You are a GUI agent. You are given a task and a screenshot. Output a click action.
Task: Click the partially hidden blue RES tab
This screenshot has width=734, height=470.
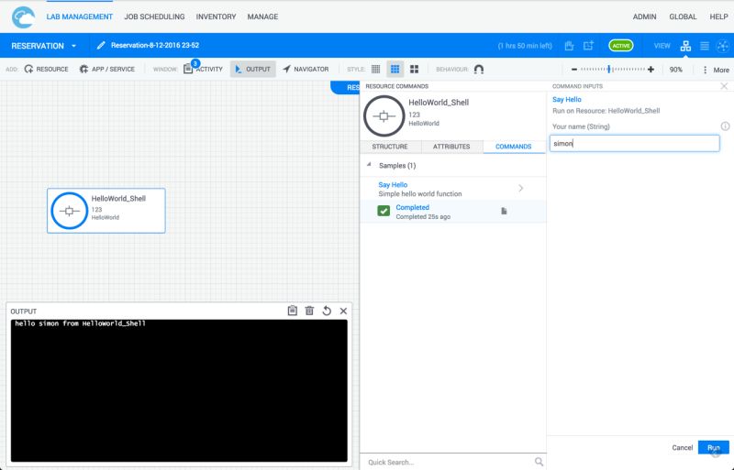[346, 87]
